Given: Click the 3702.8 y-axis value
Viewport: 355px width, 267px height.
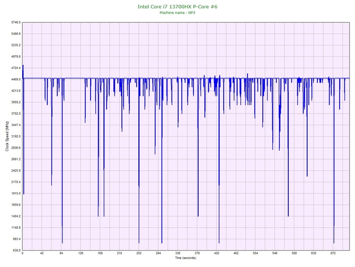Looking at the screenshot, I should click(16, 114).
